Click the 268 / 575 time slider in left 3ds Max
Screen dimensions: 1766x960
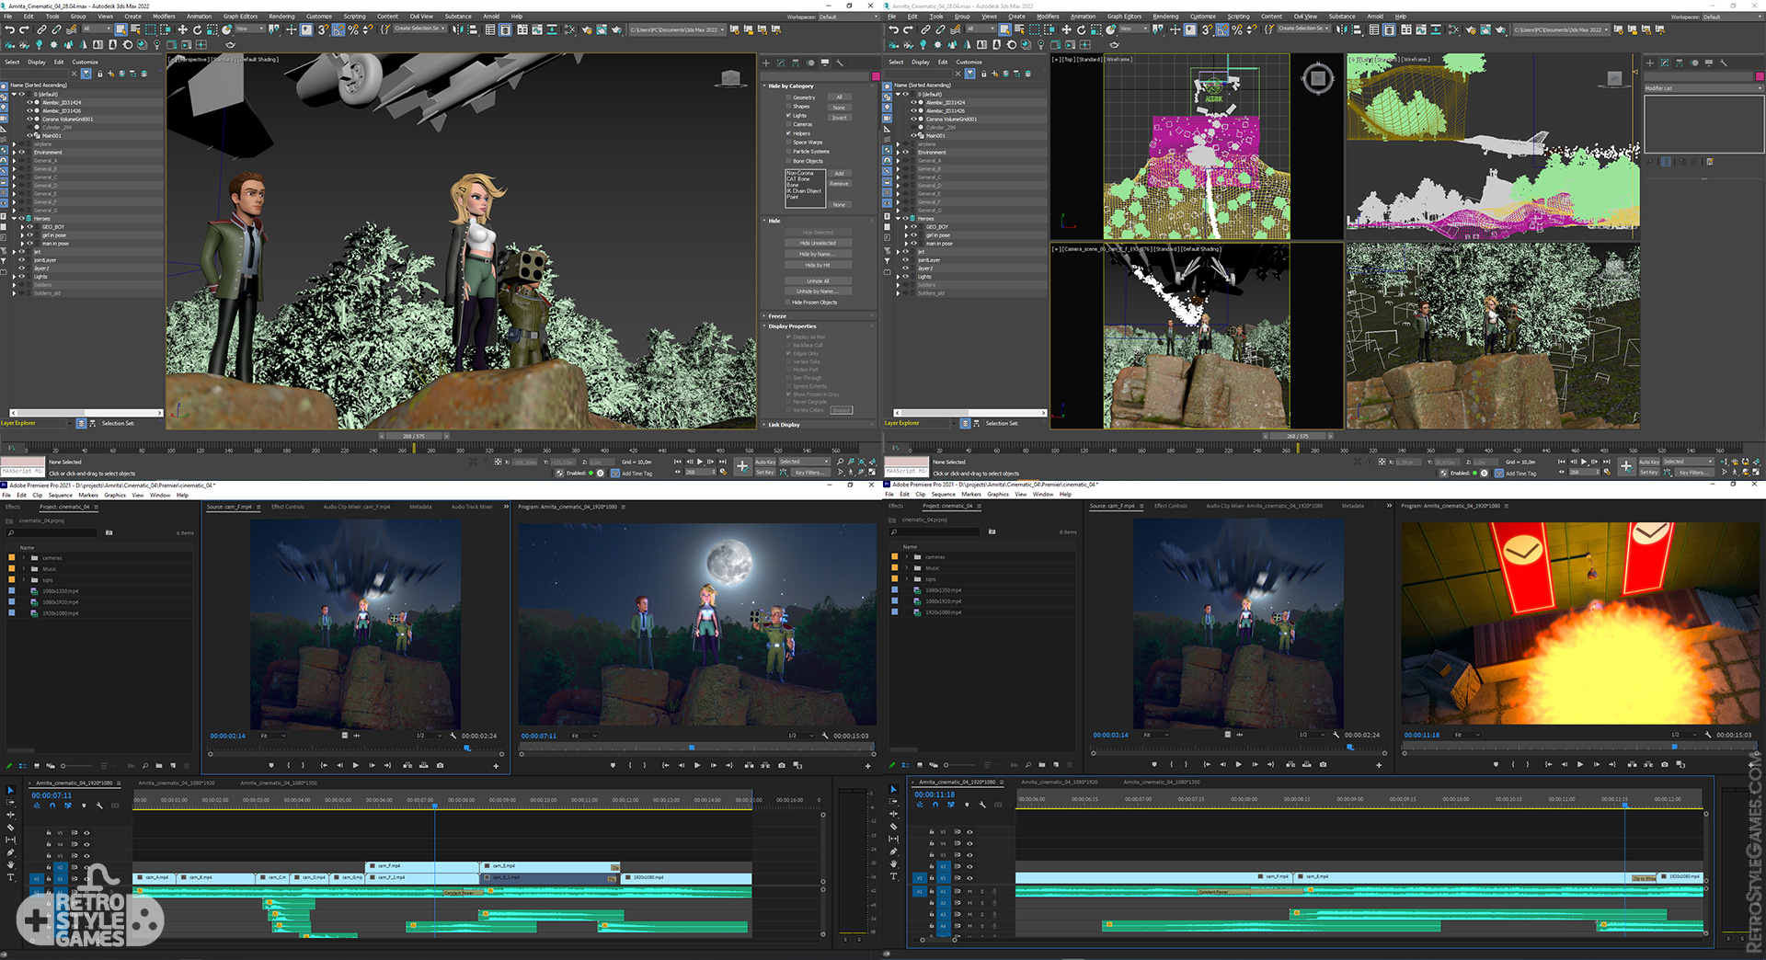pyautogui.click(x=413, y=437)
